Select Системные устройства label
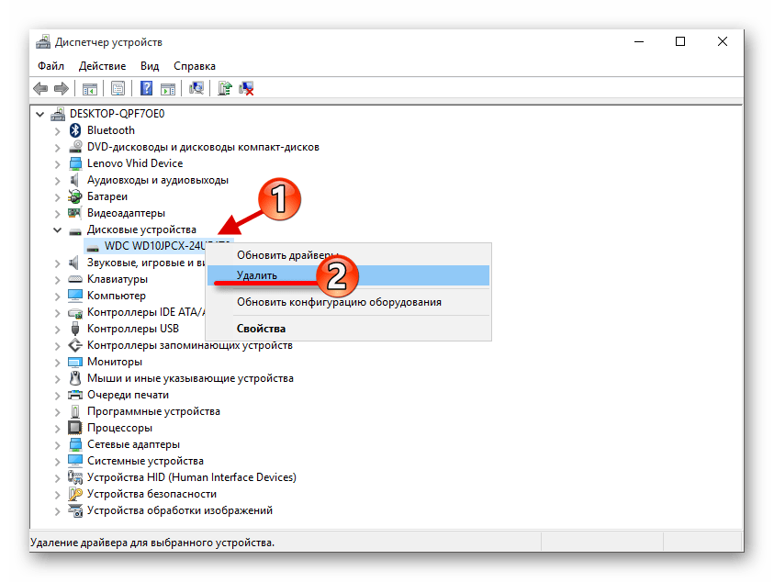774x582 pixels. point(145,461)
